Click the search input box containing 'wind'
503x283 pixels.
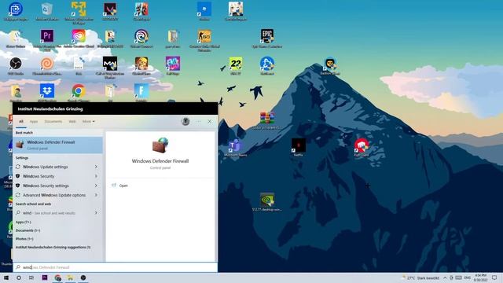tap(116, 267)
